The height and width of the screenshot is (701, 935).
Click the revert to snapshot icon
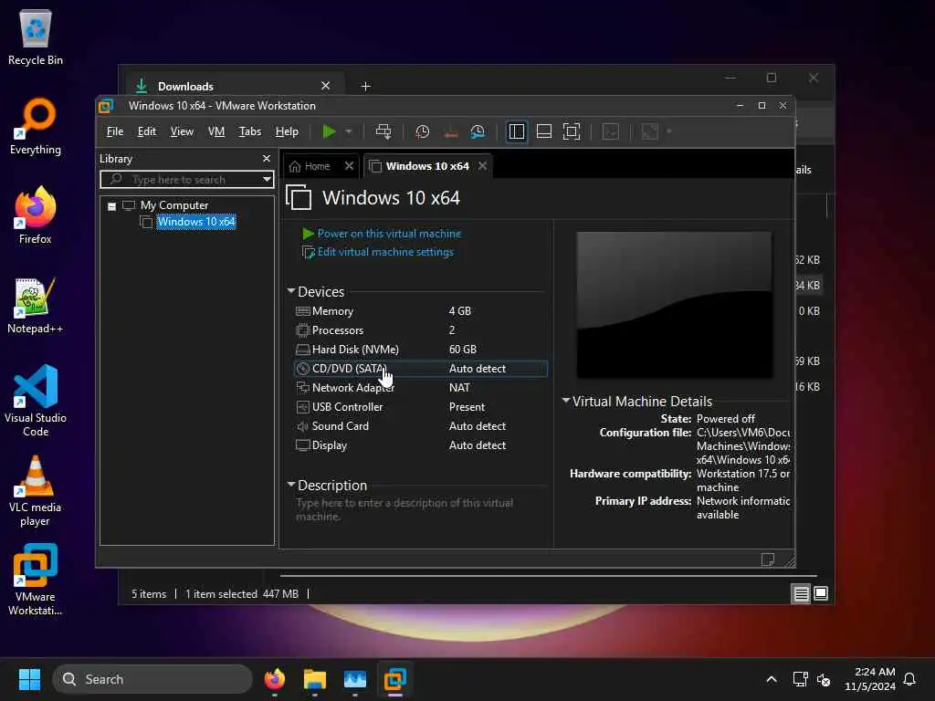point(450,131)
